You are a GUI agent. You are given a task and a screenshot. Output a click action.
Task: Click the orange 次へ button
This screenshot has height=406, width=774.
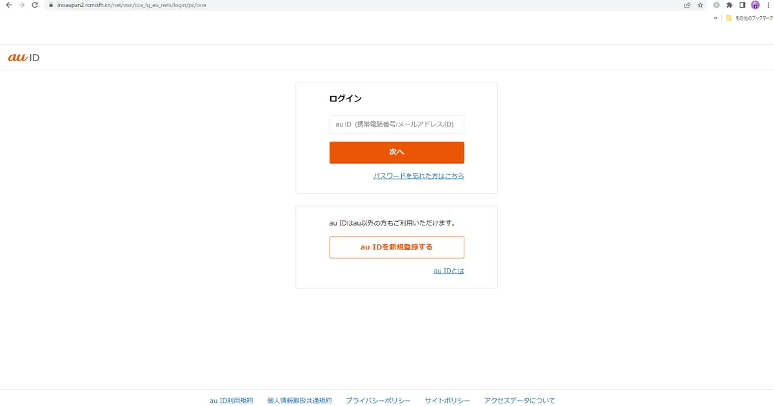397,153
